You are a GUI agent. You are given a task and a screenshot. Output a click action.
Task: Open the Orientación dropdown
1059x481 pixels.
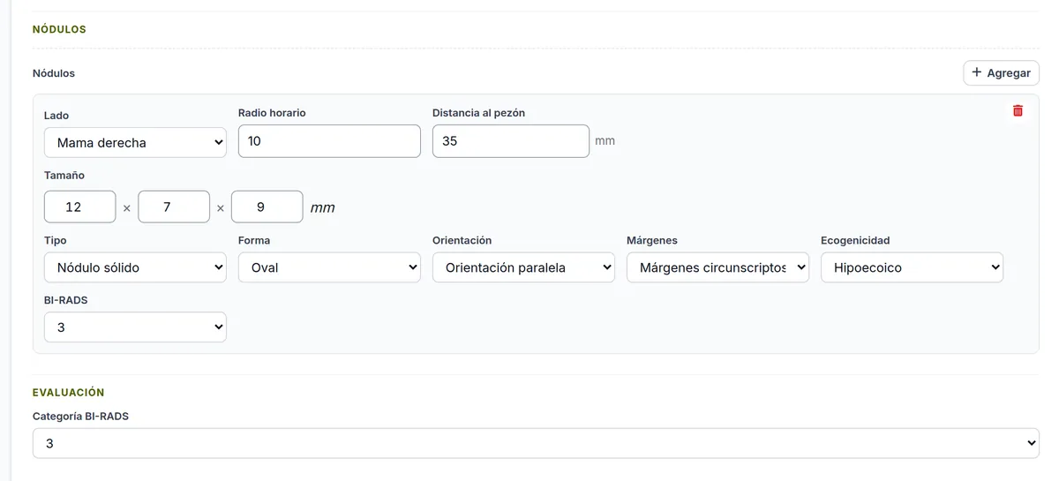[x=523, y=267]
